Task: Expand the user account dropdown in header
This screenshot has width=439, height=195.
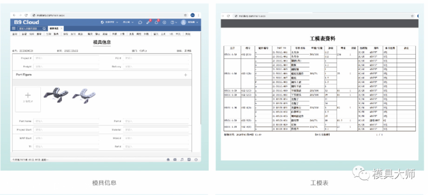Action: tap(191, 22)
